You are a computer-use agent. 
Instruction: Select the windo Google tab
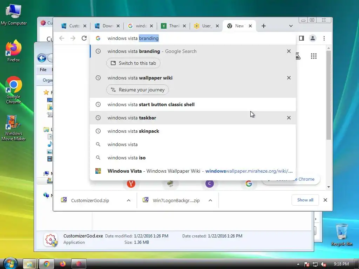point(140,26)
